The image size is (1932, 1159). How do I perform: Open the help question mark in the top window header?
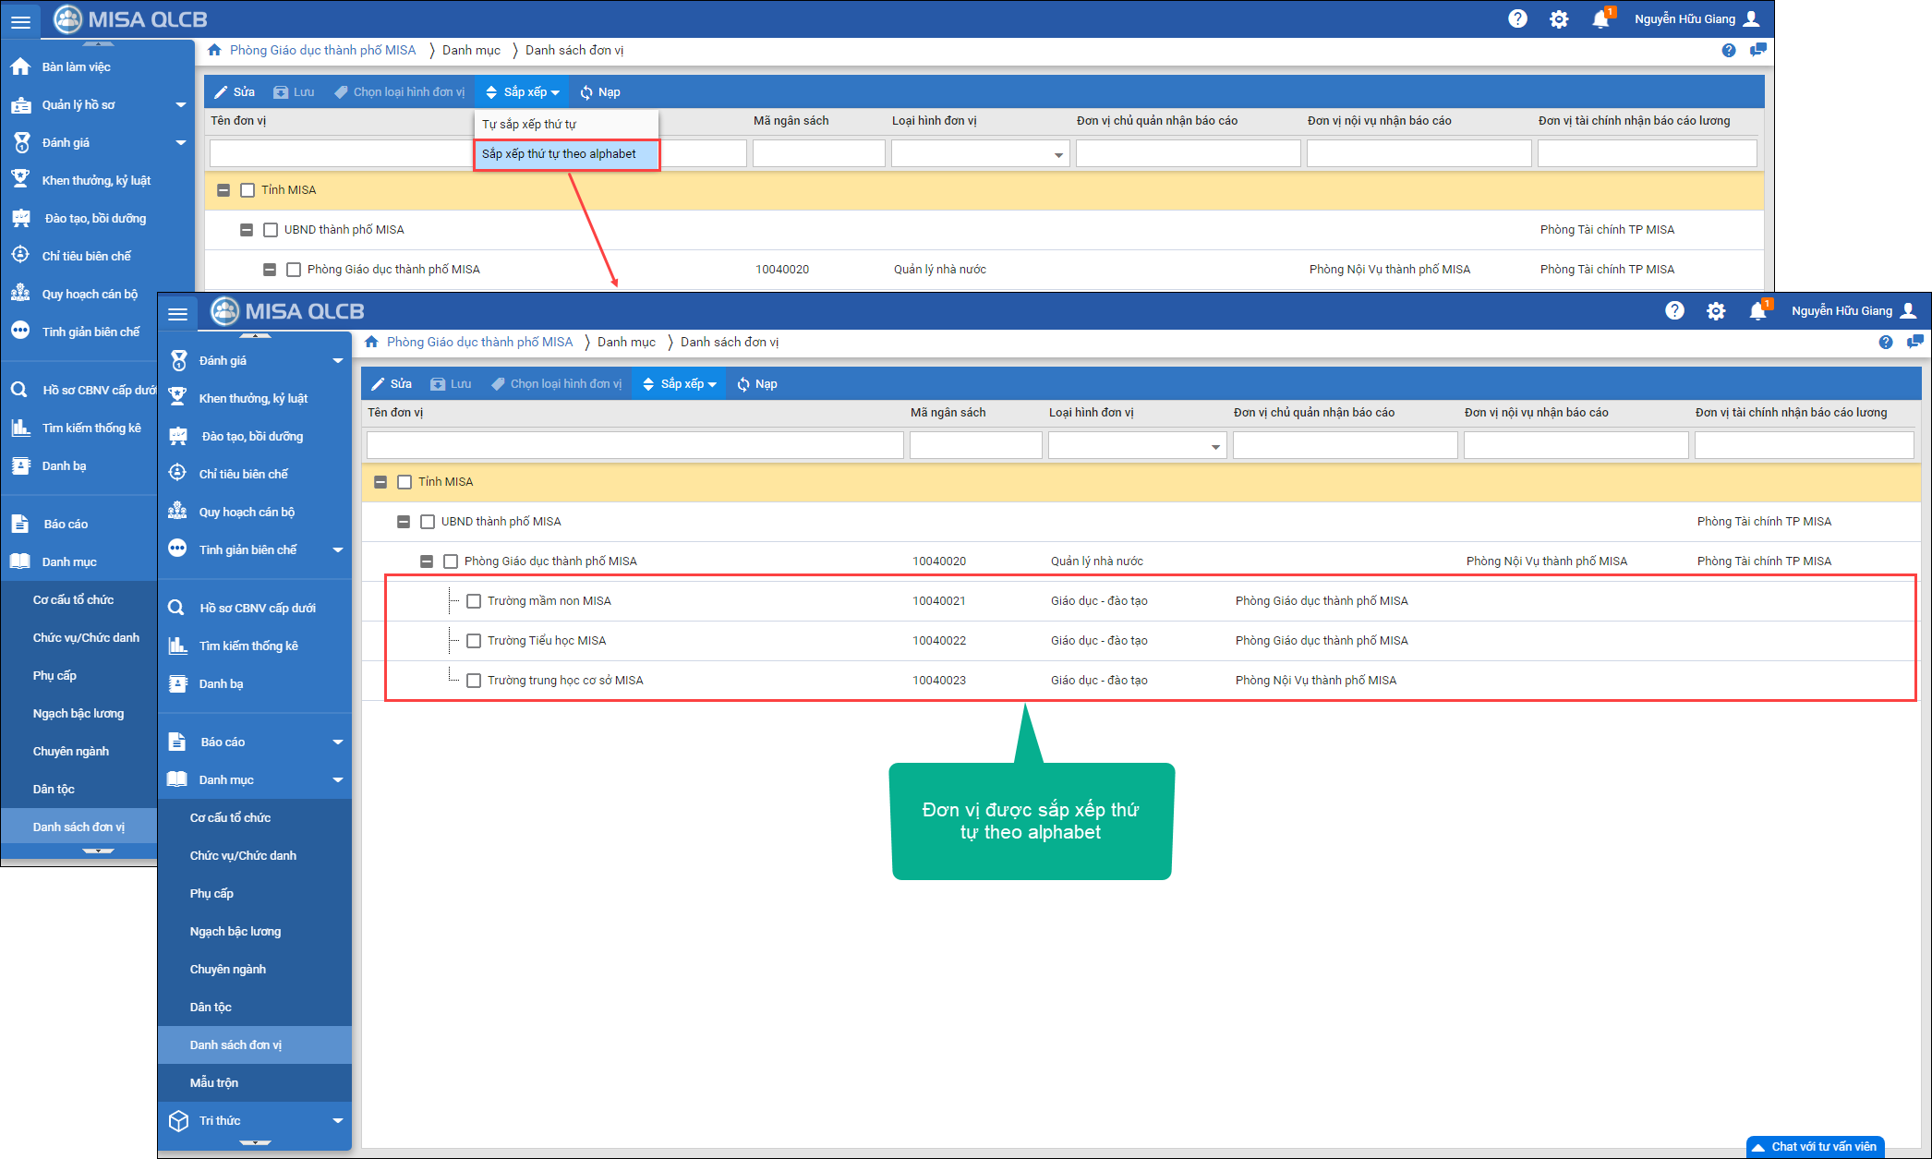(1517, 18)
